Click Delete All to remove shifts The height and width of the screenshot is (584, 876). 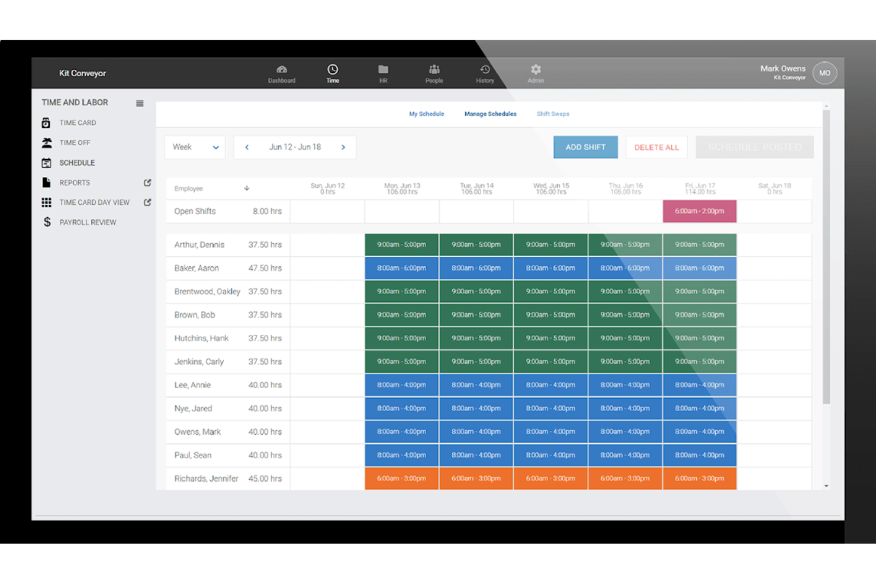pyautogui.click(x=656, y=147)
